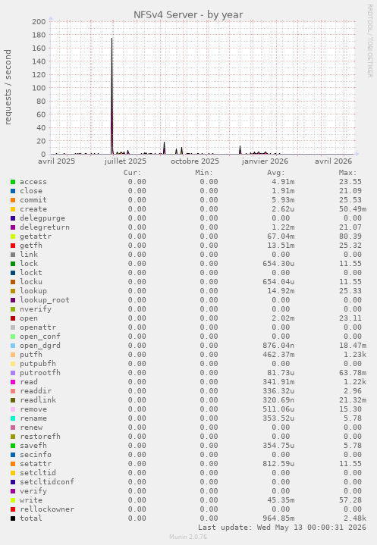Click the "setattr" legend label
The width and height of the screenshot is (377, 545).
(36, 464)
